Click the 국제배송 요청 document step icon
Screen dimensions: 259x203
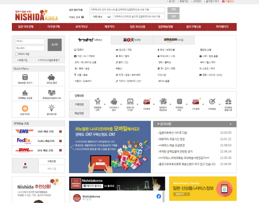point(179,101)
